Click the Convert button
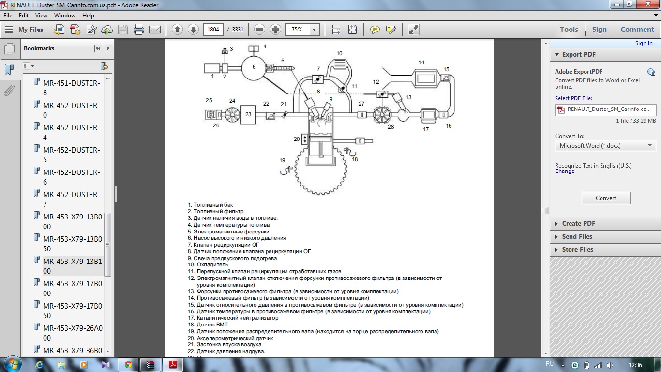Image resolution: width=661 pixels, height=372 pixels. coord(606,198)
